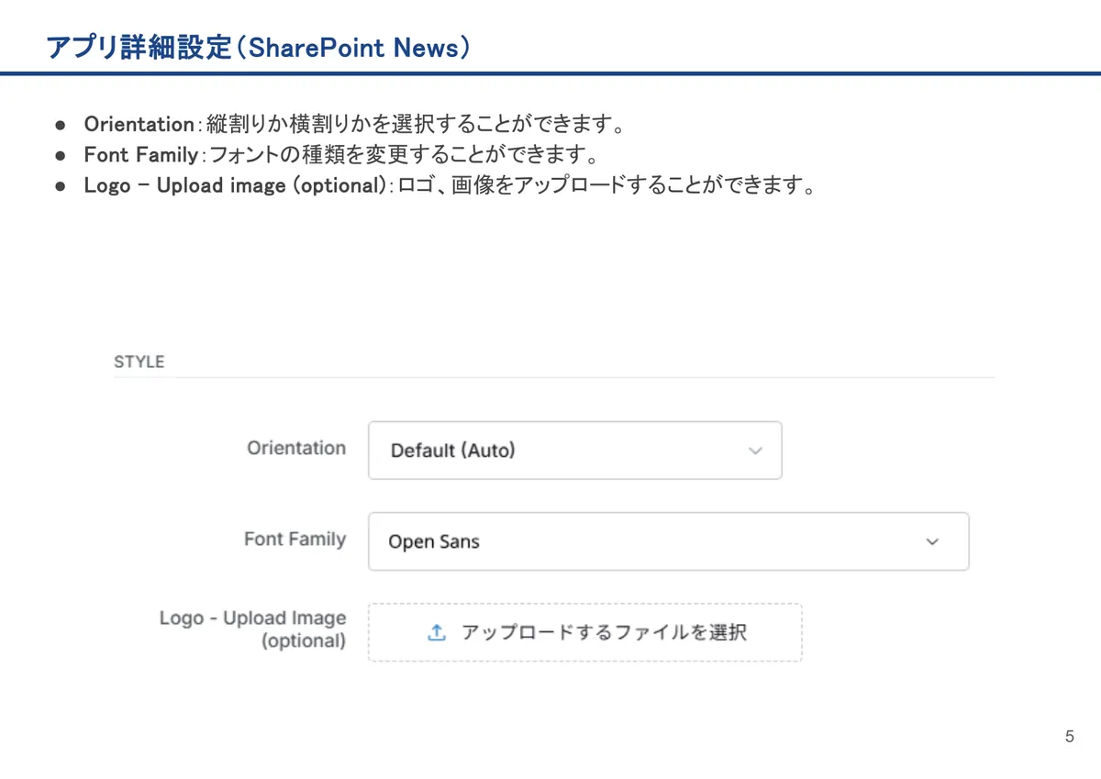Click the slide page number 5
The width and height of the screenshot is (1101, 779).
[1069, 737]
